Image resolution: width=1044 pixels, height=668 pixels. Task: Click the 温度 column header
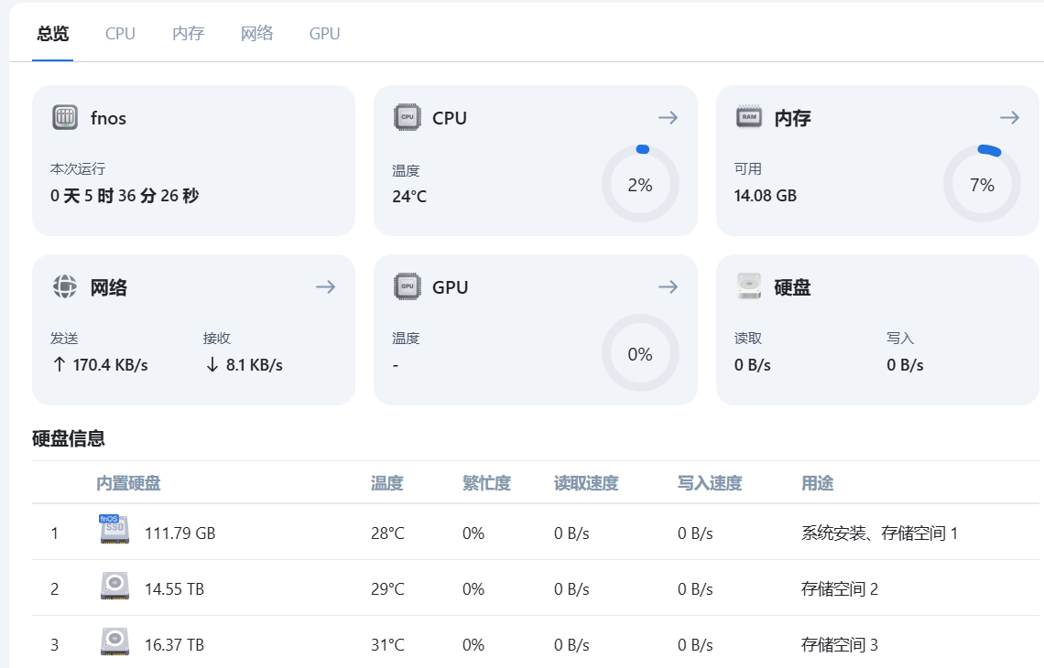tap(384, 483)
